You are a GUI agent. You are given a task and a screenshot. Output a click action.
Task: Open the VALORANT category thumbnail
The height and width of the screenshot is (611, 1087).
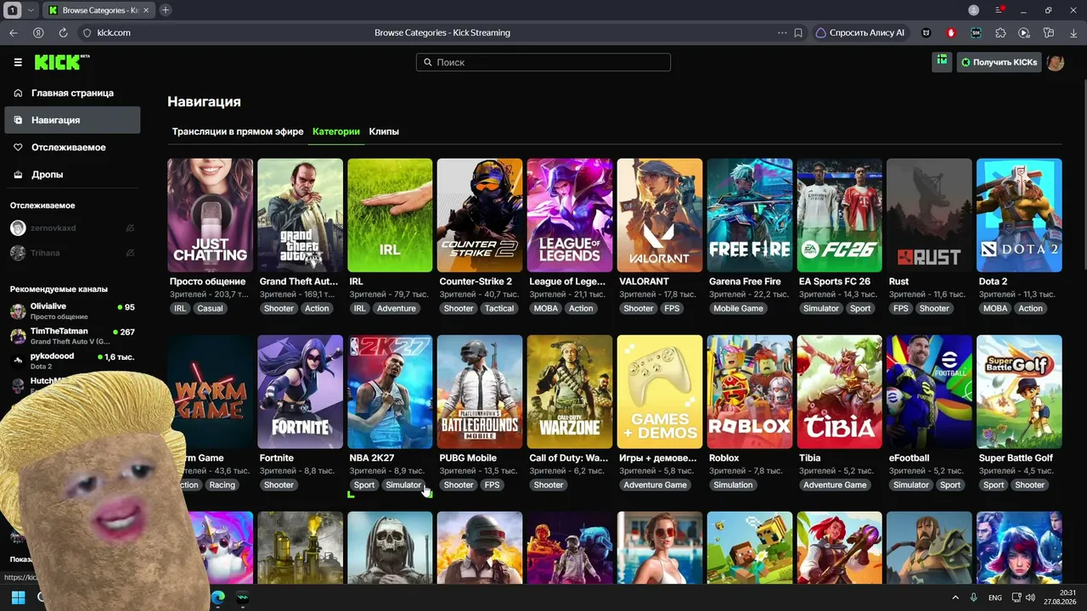[x=660, y=216]
